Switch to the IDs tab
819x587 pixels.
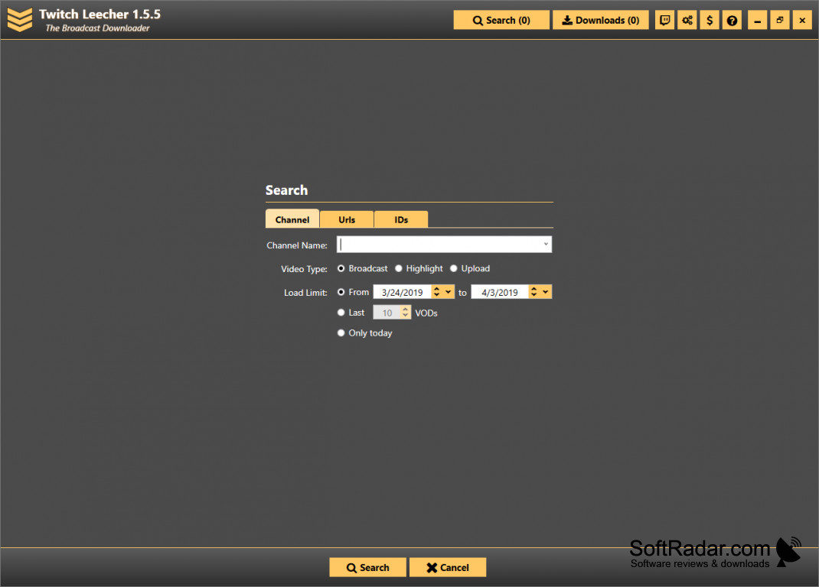[x=401, y=219]
